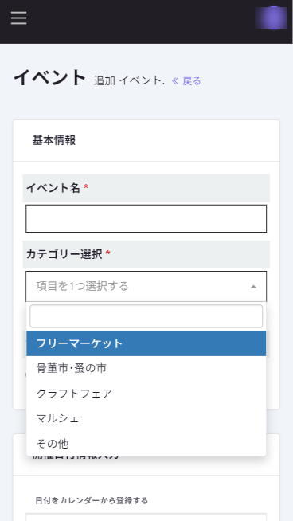This screenshot has height=521, width=293.
Task: Collapse the category list via caret arrow
Action: pyautogui.click(x=253, y=287)
